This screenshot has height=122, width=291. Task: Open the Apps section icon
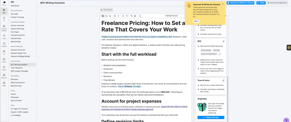(4, 84)
